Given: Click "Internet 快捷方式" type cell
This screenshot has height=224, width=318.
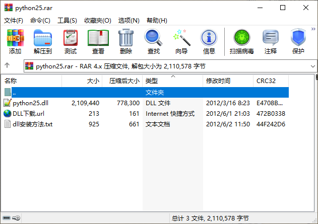Looking at the screenshot, I should [x=170, y=114].
